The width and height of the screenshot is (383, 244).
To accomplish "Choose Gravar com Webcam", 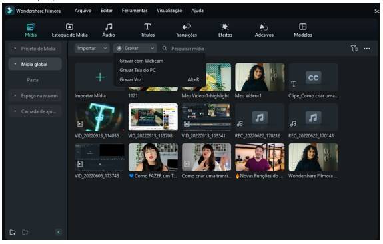I will tap(141, 61).
